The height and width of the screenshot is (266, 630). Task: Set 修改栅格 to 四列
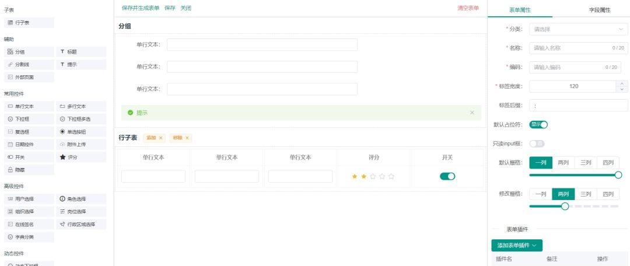(608, 194)
